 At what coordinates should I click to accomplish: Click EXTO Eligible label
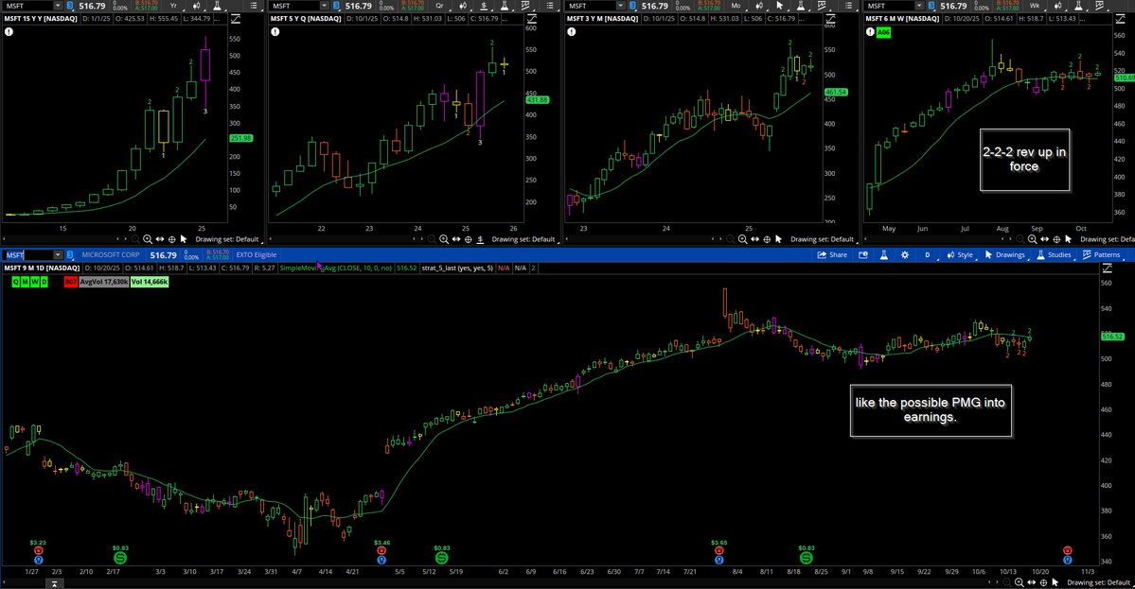coord(257,254)
